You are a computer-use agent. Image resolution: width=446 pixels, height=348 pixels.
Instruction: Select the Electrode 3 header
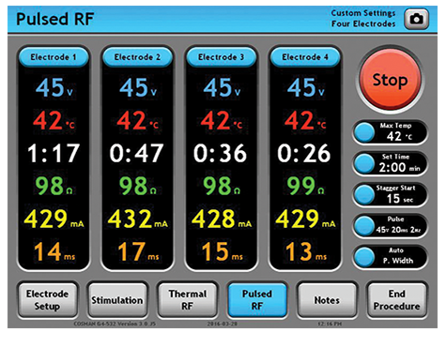coord(221,57)
